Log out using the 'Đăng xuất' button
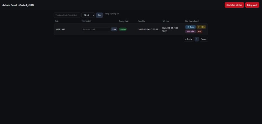Screen dimensions: 262x124 click(252, 5)
